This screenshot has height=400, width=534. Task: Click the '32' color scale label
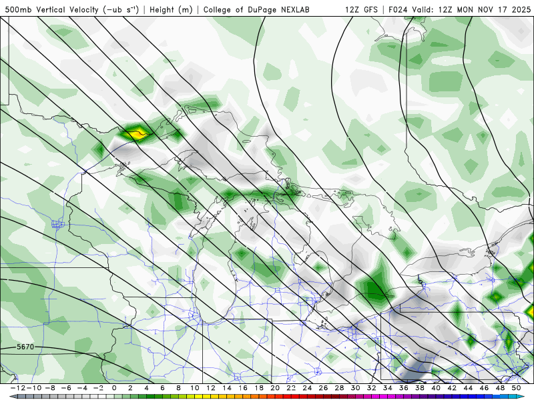pyautogui.click(x=372, y=388)
